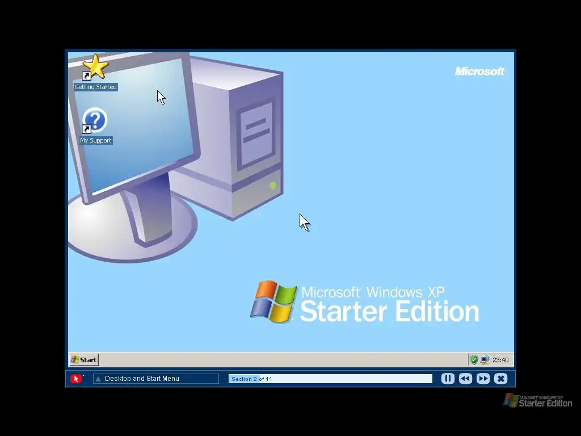Image resolution: width=581 pixels, height=436 pixels.
Task: Click the Section 2 of 11 progress bar
Action: [330, 379]
